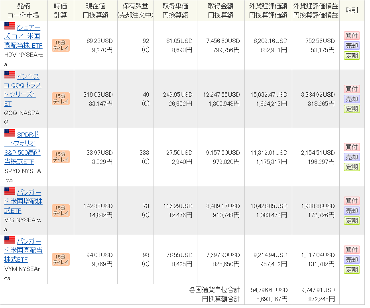Select the 89.23USD current price value
Viewport: 370px width, 308px height.
[x=100, y=41]
